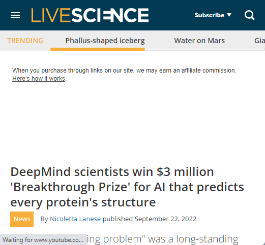Open the Phallus-shaped iceberg trending topic
Screen dimensions: 265x245
[x=105, y=41]
